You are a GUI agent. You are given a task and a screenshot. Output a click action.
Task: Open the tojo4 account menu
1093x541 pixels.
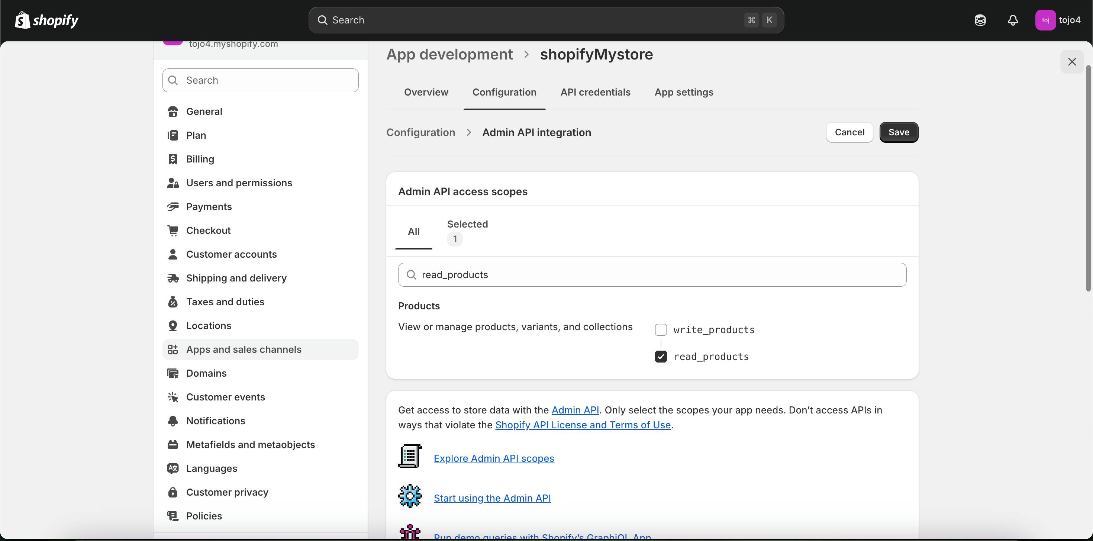(1058, 20)
